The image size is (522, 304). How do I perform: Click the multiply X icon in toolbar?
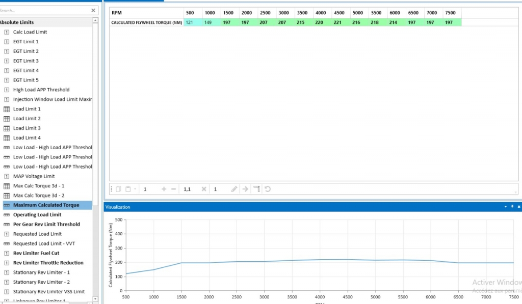point(204,189)
